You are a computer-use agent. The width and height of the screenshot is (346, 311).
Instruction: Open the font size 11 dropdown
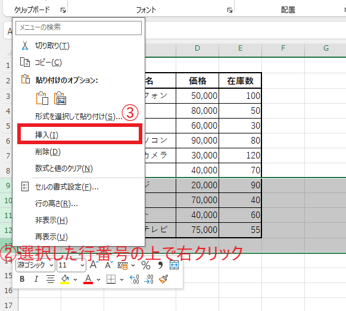tap(82, 265)
